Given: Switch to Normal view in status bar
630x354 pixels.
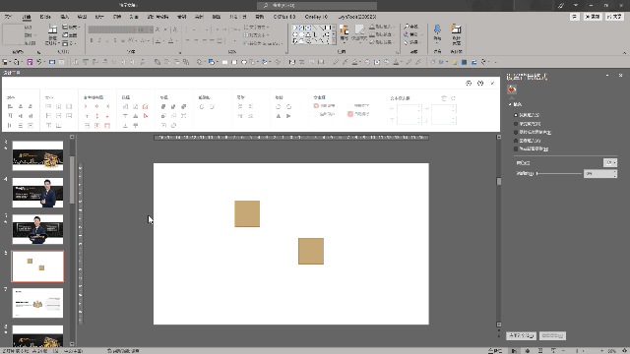Looking at the screenshot, I should click(x=514, y=351).
